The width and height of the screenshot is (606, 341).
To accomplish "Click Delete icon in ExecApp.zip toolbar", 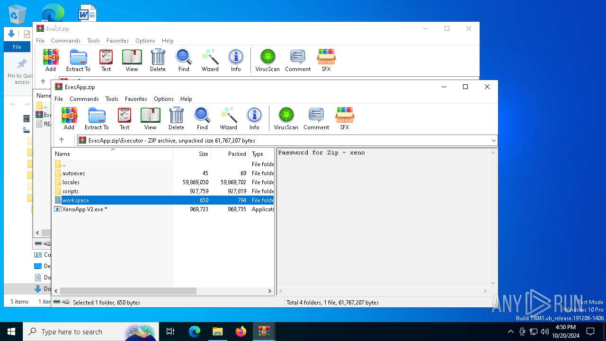I will pos(176,118).
